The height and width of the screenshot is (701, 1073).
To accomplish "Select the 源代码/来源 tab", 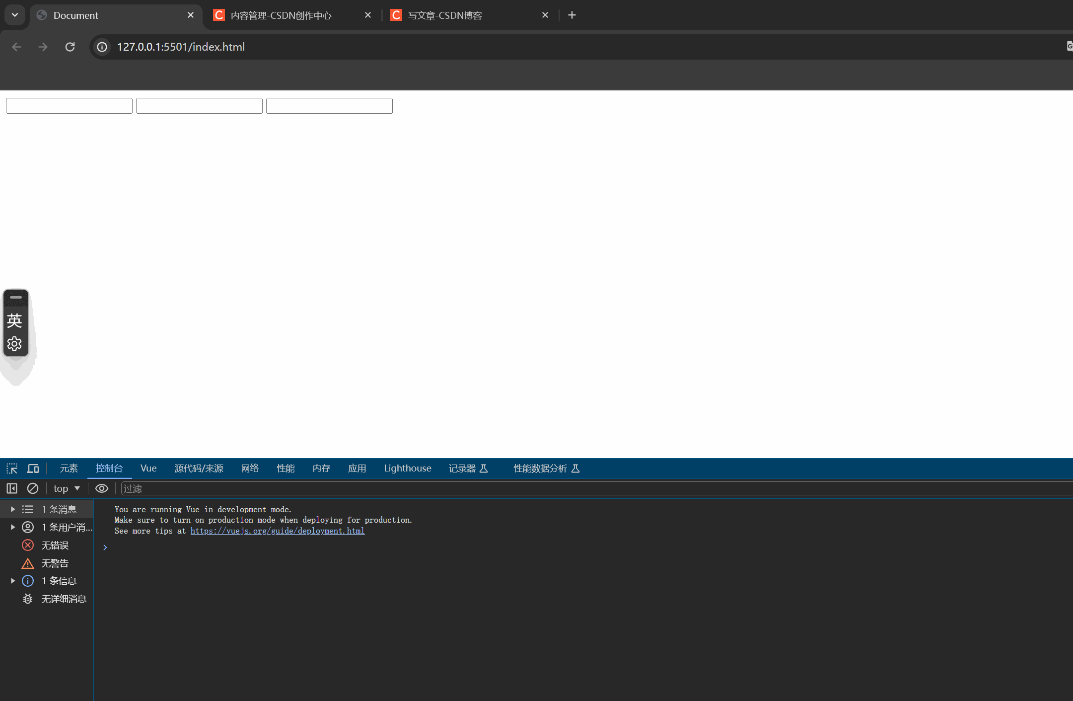I will click(x=200, y=468).
